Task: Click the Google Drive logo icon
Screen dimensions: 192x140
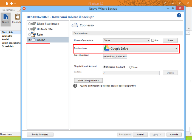Action: pyautogui.click(x=106, y=49)
